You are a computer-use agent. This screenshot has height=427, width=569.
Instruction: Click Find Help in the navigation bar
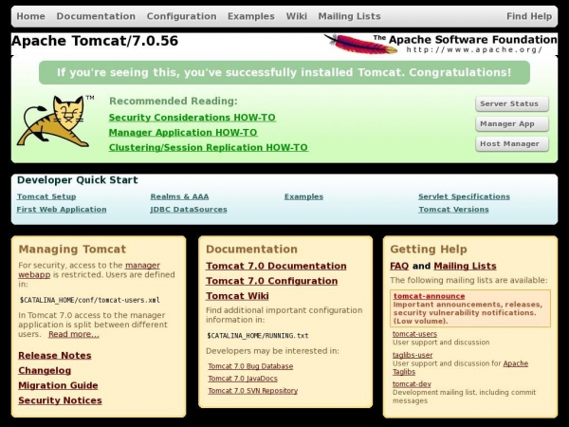[529, 16]
